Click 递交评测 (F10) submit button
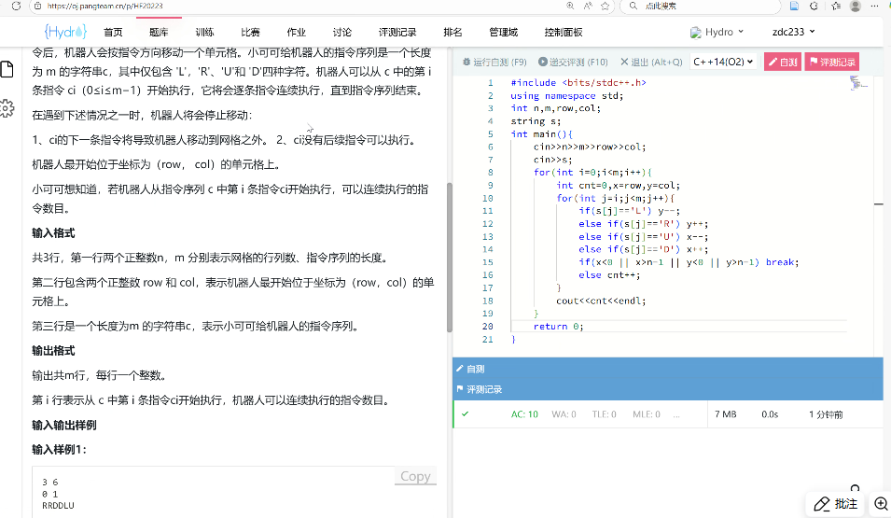The width and height of the screenshot is (891, 518). [x=573, y=63]
